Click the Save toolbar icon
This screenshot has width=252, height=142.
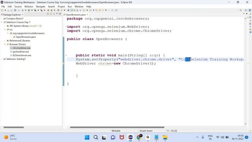[8, 10]
